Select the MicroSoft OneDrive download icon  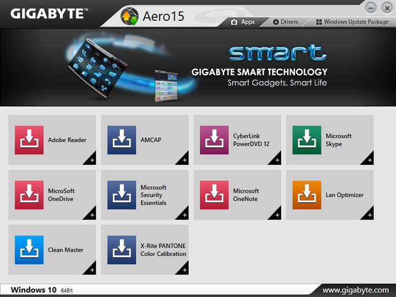coord(29,195)
